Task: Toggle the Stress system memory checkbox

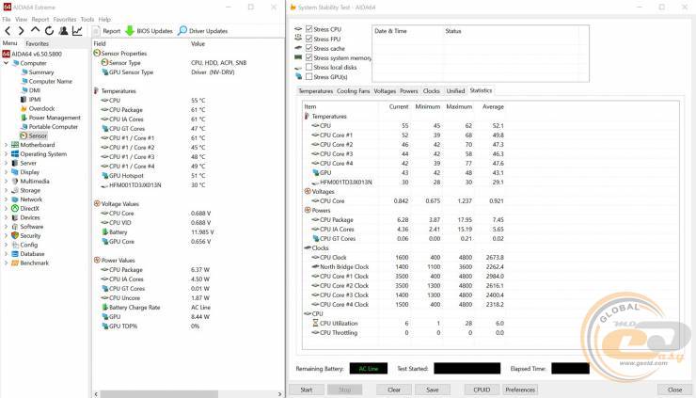Action: 308,57
